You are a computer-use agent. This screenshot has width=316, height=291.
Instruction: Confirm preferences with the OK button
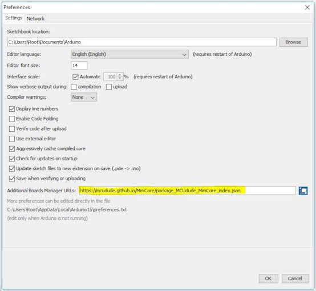tap(268, 278)
